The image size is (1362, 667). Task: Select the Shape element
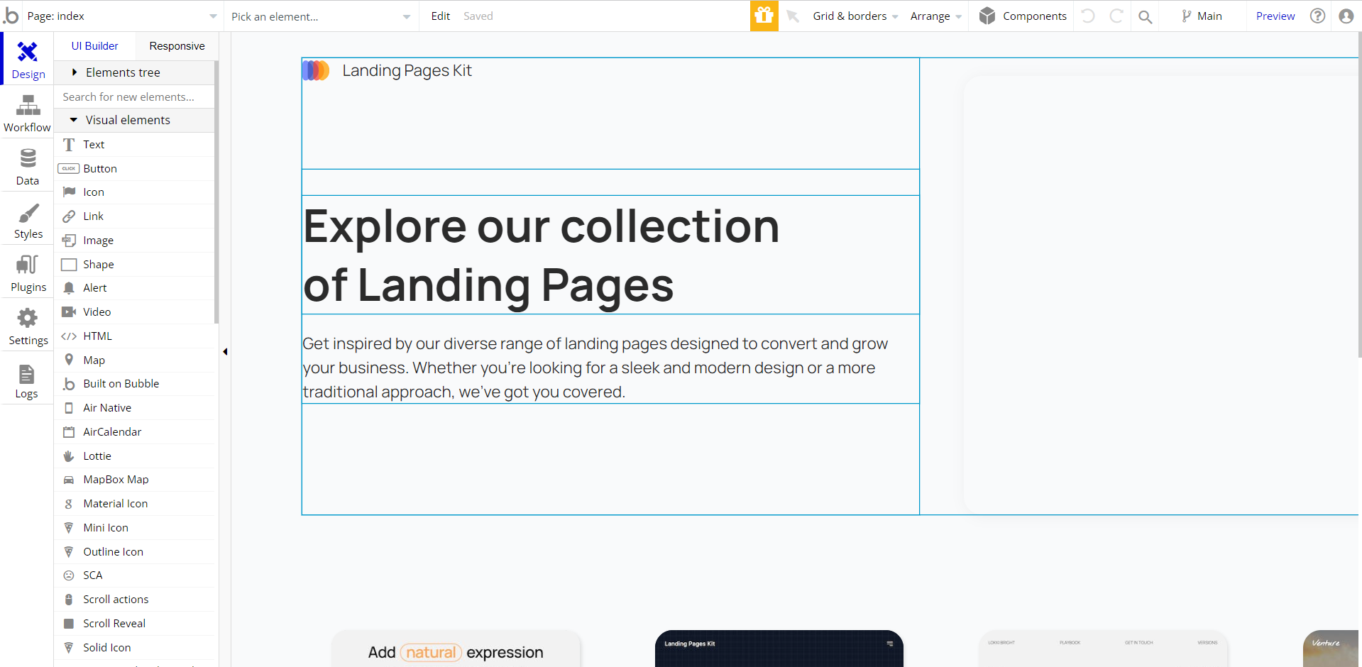135,264
